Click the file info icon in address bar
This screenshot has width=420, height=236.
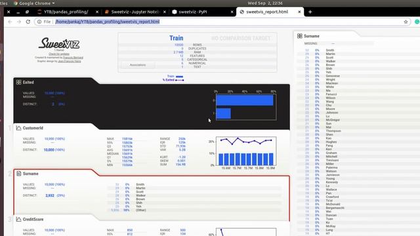point(39,22)
